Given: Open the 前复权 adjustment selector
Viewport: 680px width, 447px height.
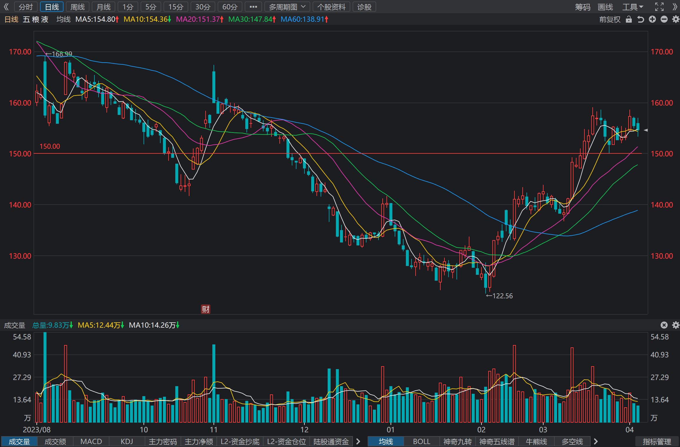Looking at the screenshot, I should 610,19.
